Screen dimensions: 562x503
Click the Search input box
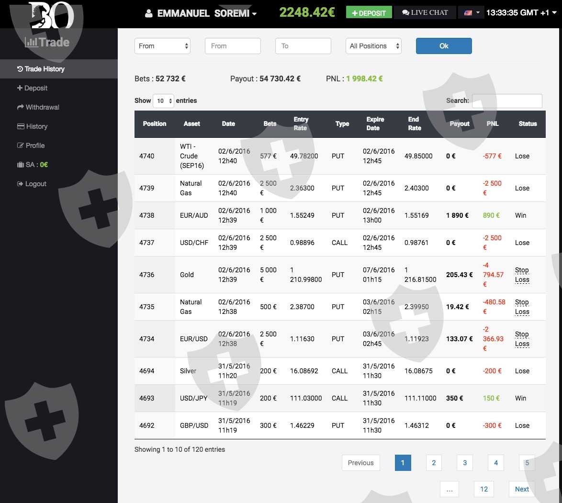pos(507,101)
